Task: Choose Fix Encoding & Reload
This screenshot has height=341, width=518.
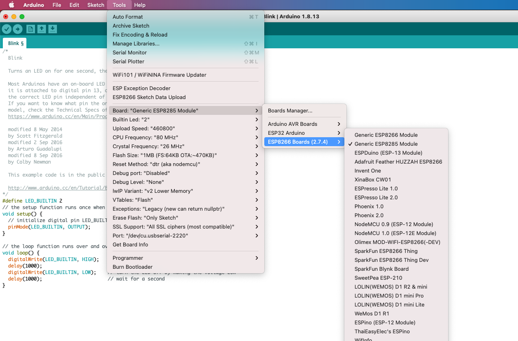Action: pos(185,35)
